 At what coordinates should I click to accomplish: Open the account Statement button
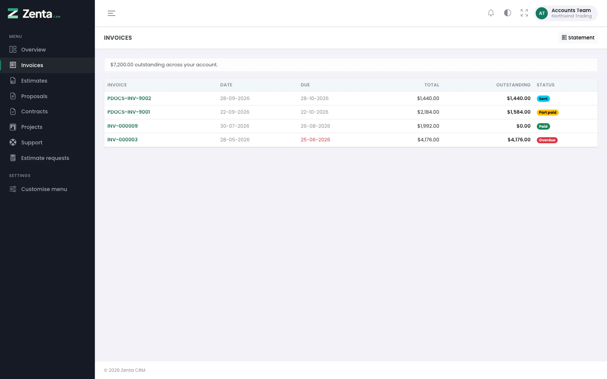coord(578,38)
